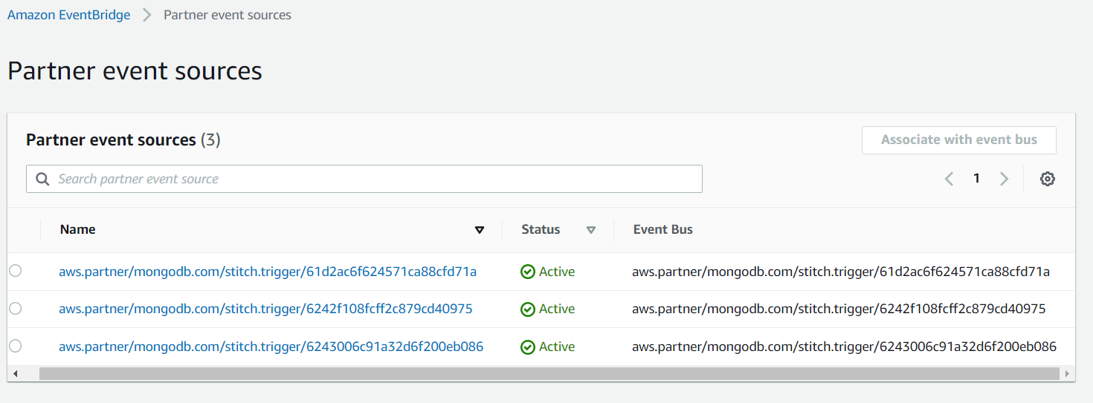The width and height of the screenshot is (1093, 403).
Task: Select radio button for 6243006c91a32d6f200eb086 source
Action: tap(16, 346)
